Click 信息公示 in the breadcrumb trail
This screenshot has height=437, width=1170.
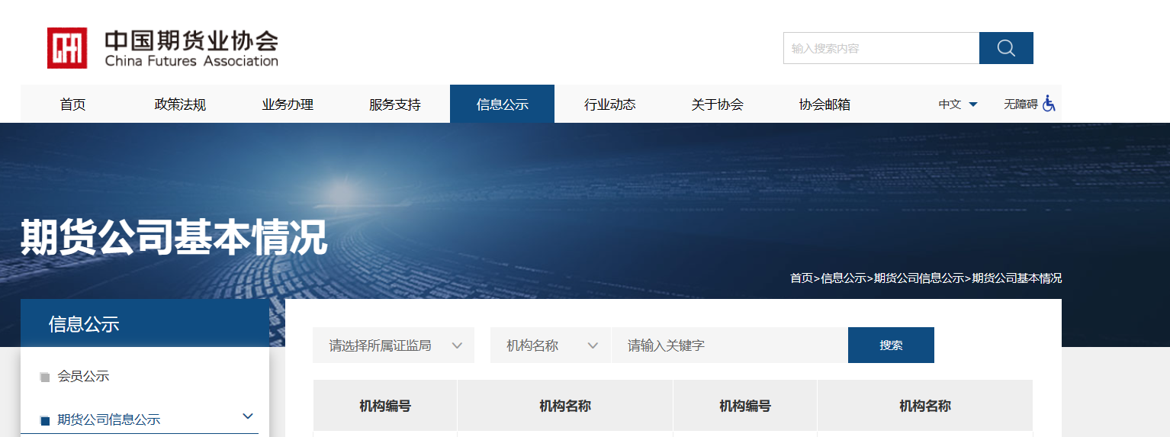(x=844, y=278)
